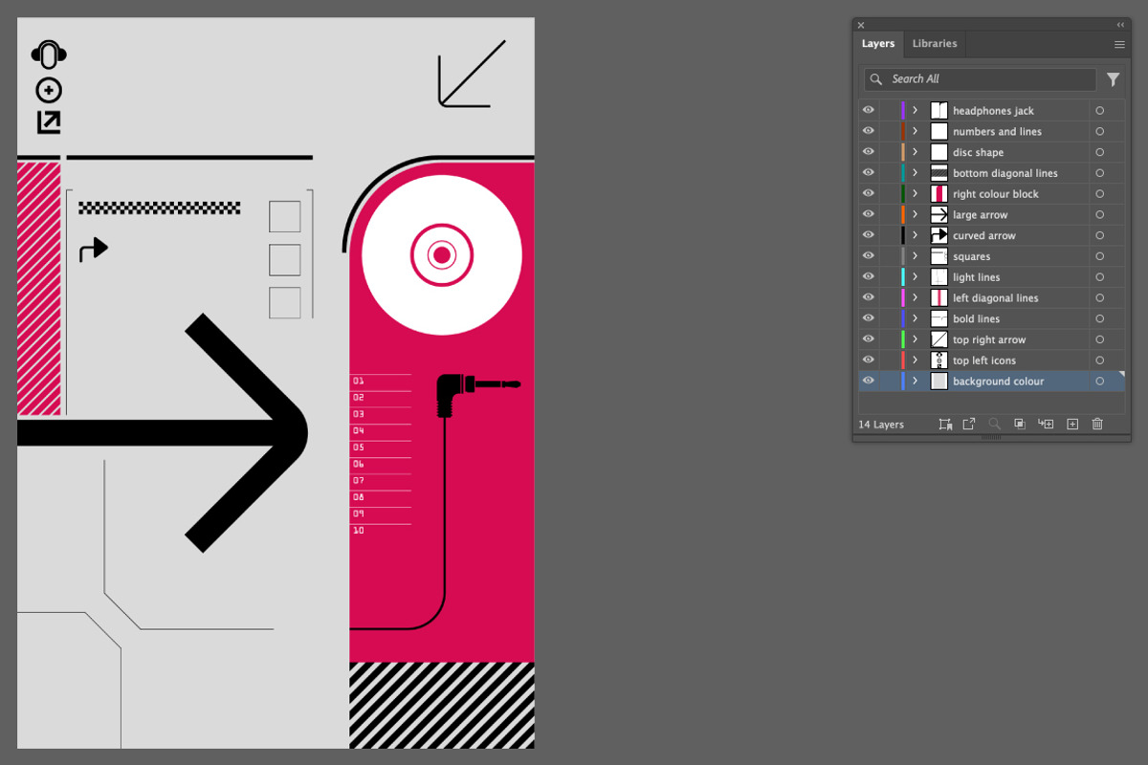Click target circle of large arrow layer

pos(1100,215)
